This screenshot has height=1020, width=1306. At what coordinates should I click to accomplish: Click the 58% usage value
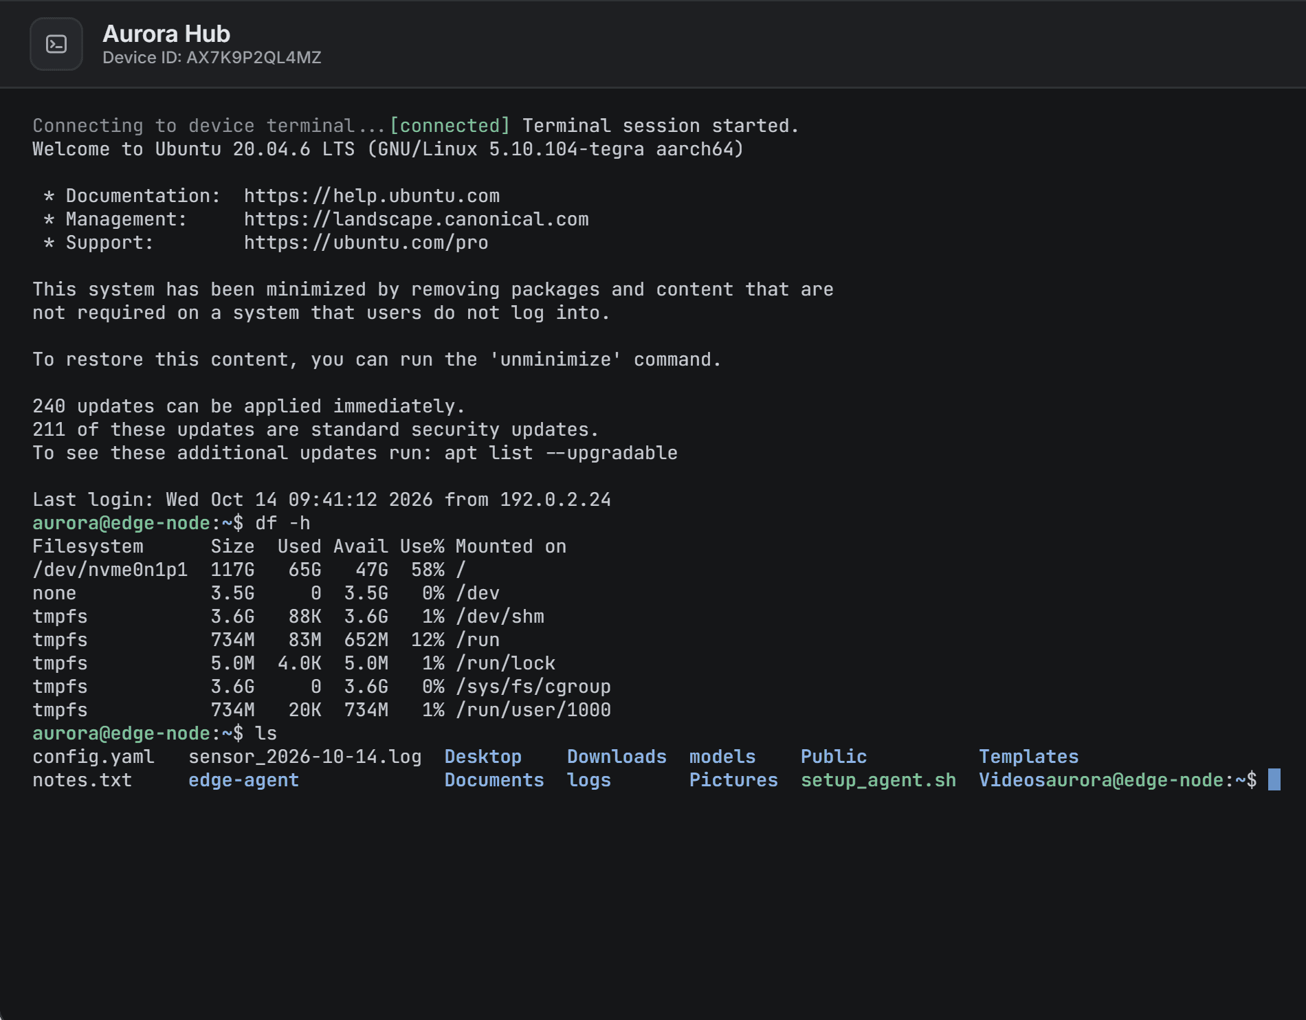(x=428, y=570)
